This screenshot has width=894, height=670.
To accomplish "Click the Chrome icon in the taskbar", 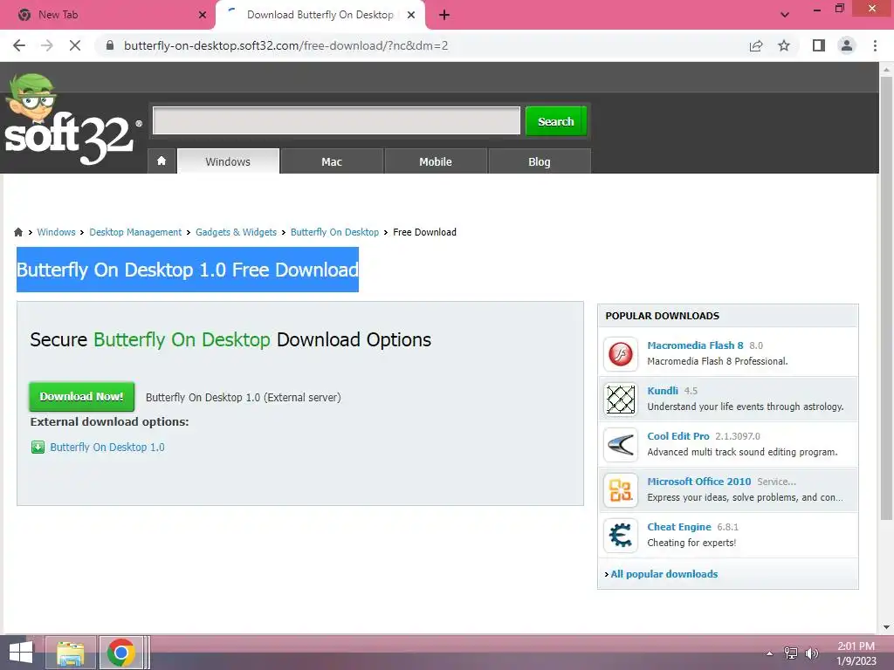I will click(120, 653).
